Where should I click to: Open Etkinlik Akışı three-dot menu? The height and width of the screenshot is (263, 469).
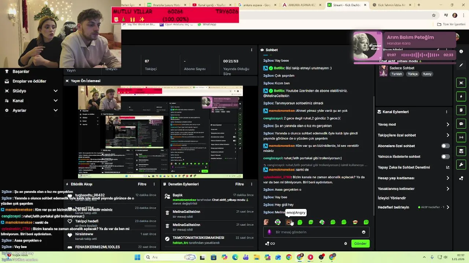pos(154,184)
